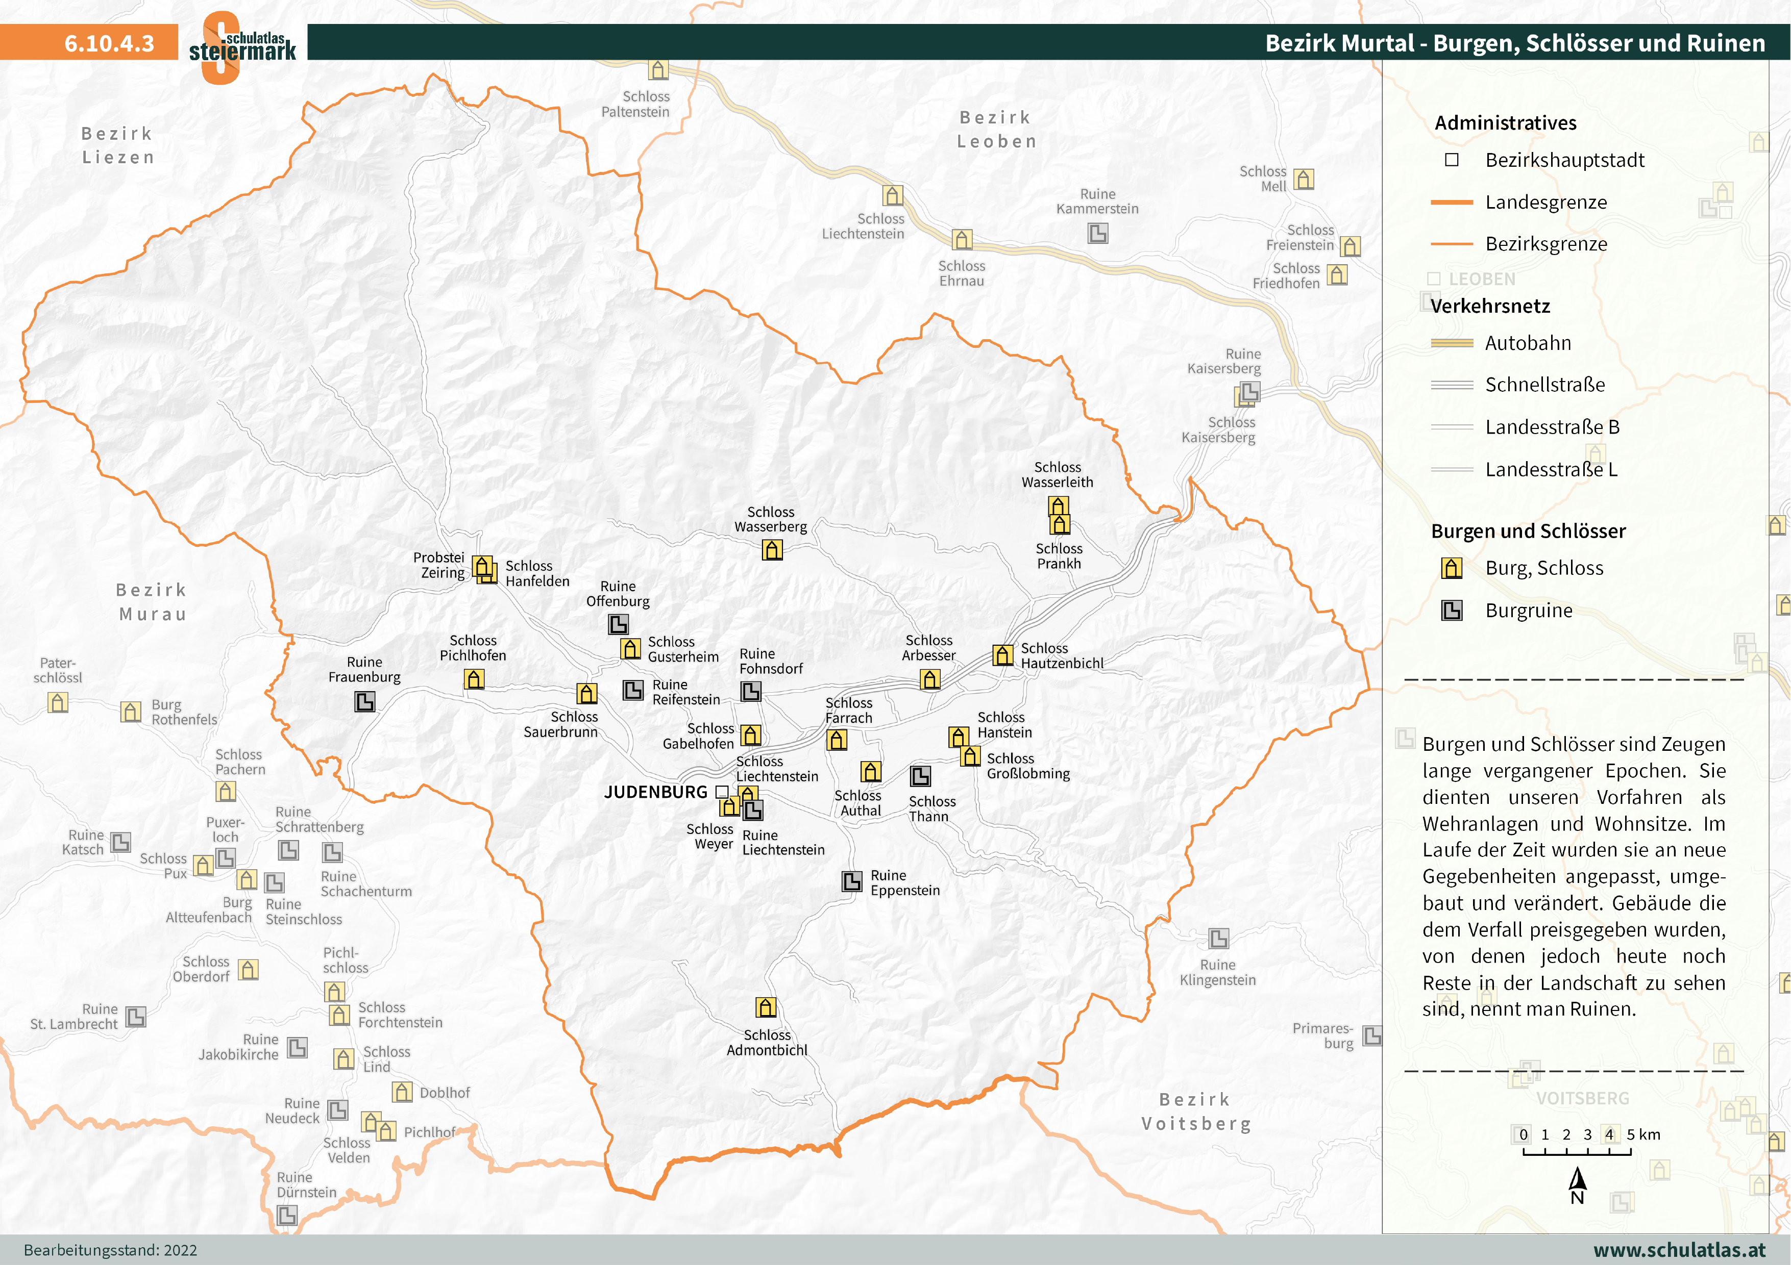Select the Schloss Pichlhofen castle icon
The height and width of the screenshot is (1265, 1791).
pyautogui.click(x=474, y=679)
